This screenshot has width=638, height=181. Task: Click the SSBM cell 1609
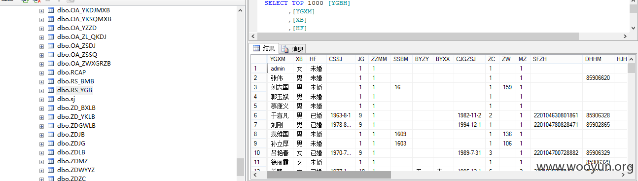coord(401,134)
